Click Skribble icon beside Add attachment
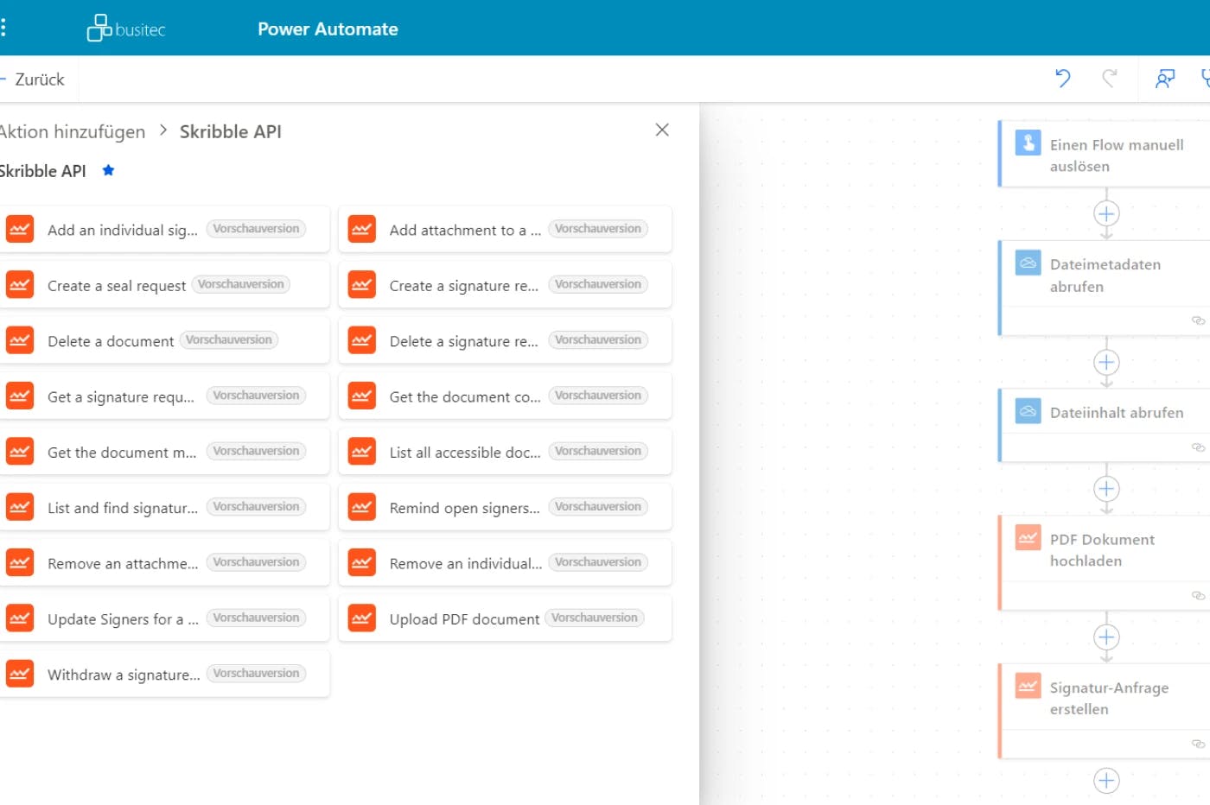 [361, 230]
